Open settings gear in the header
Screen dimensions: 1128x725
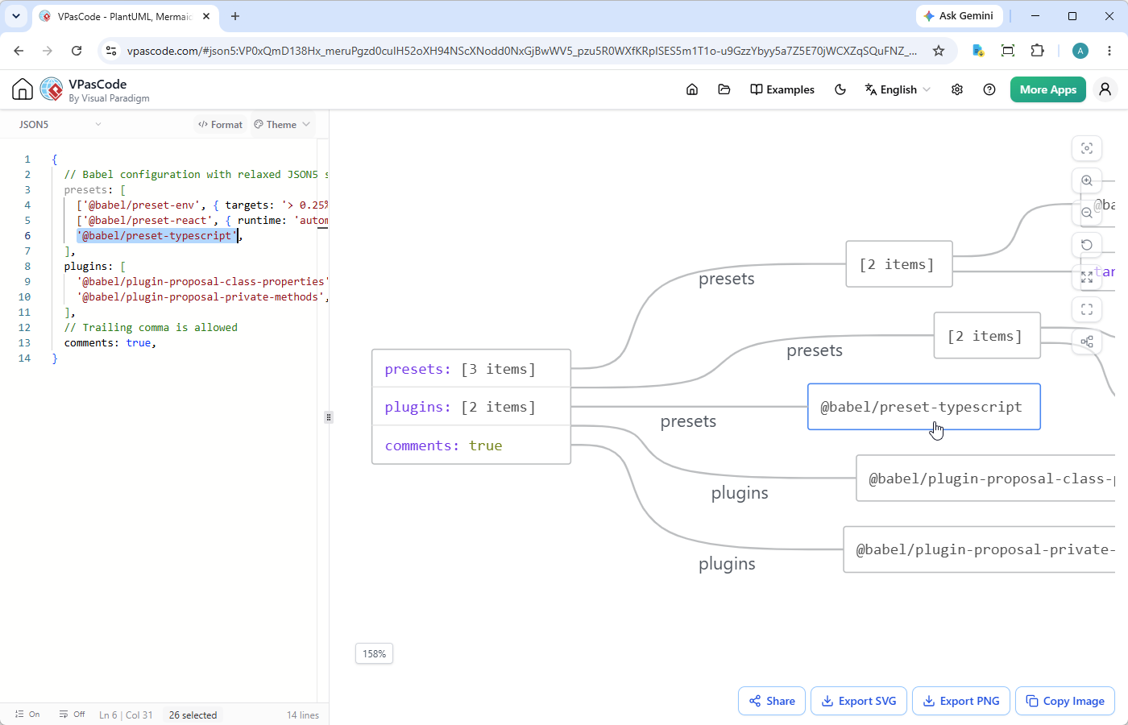coord(957,89)
